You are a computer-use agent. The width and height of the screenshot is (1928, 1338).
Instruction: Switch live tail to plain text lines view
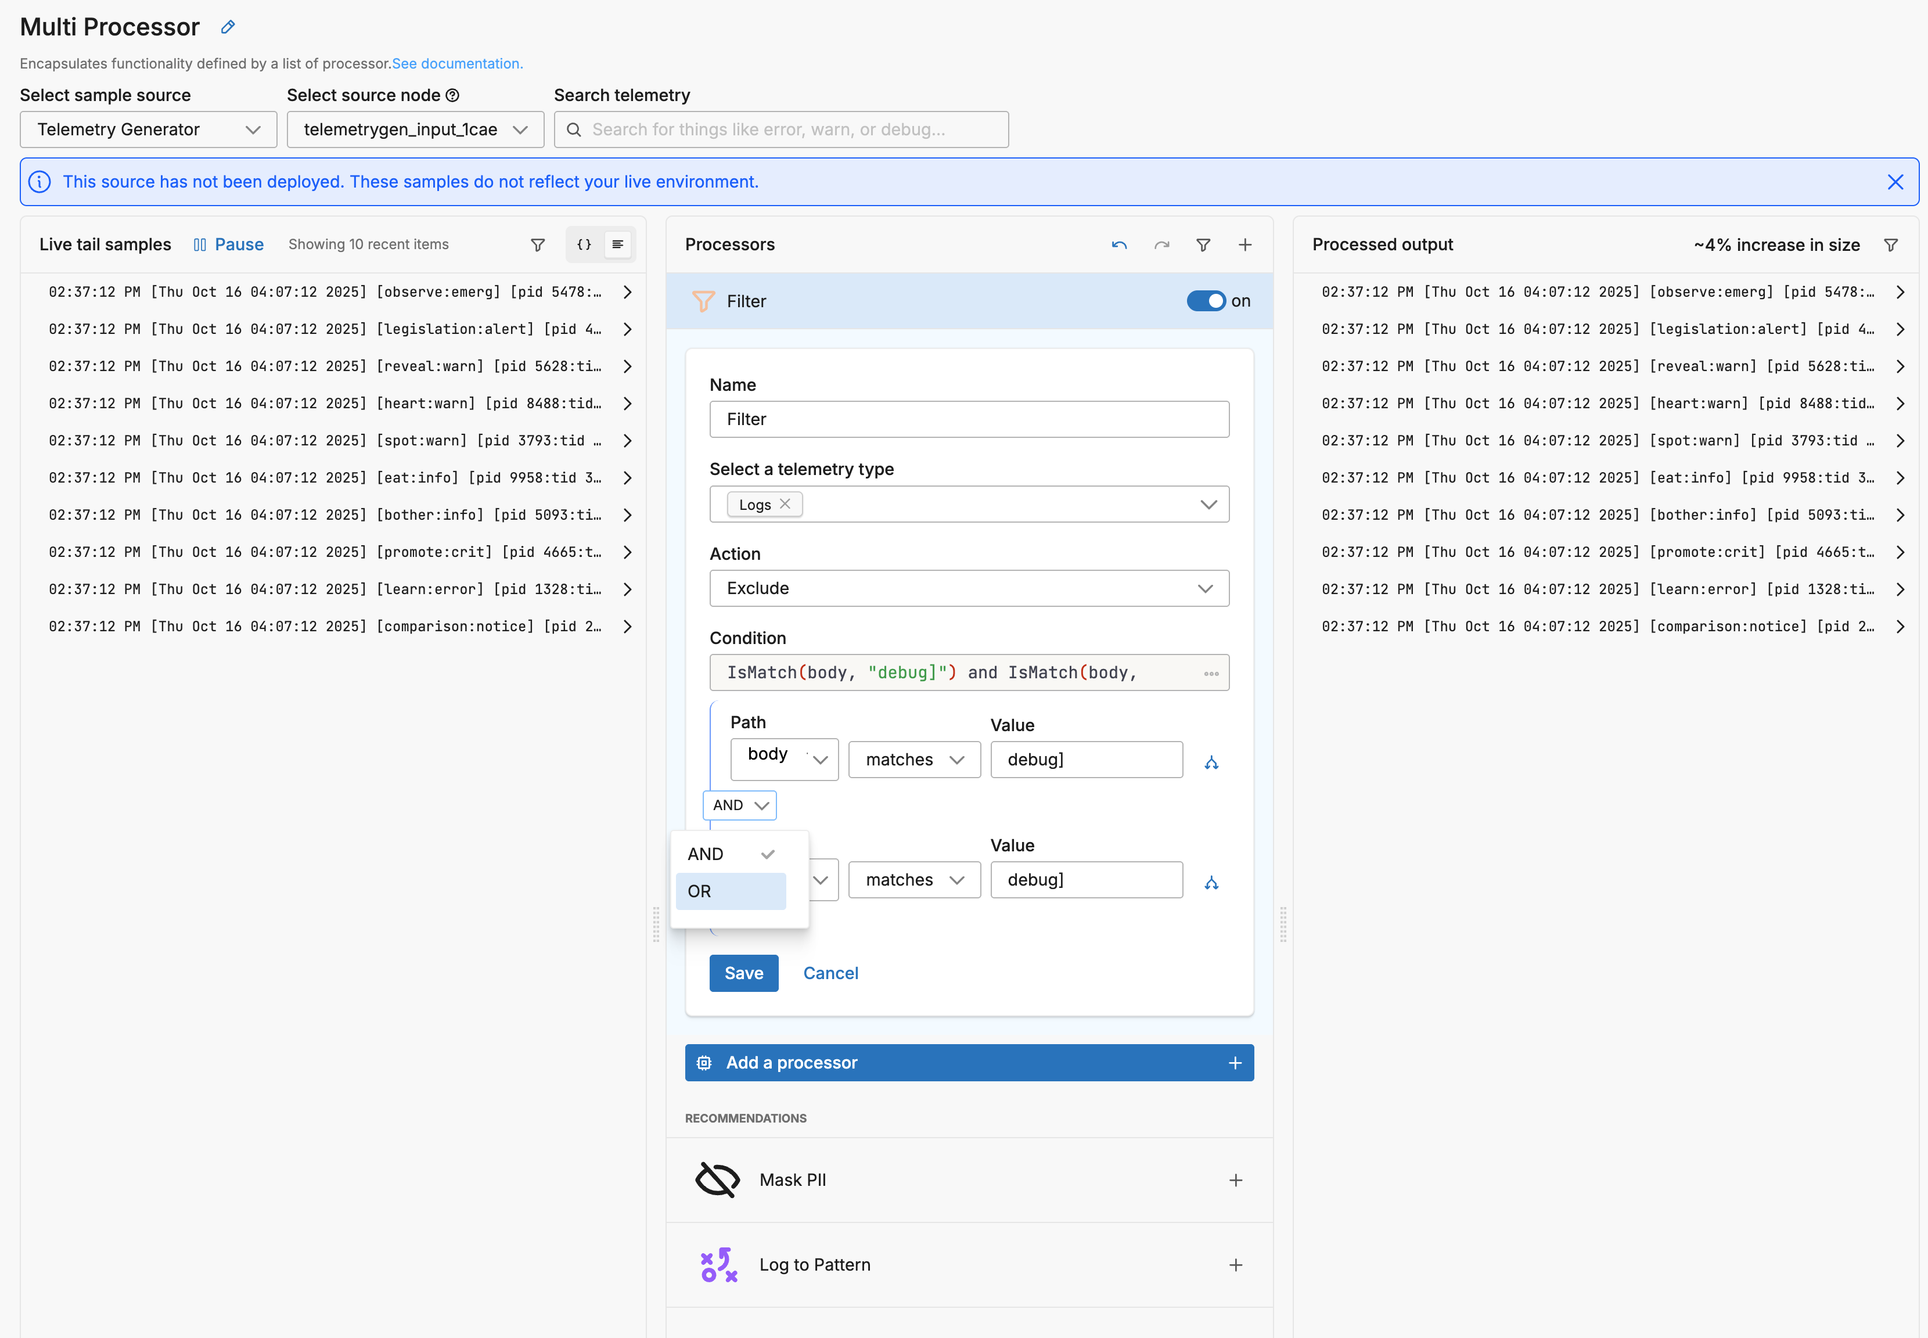tap(618, 245)
